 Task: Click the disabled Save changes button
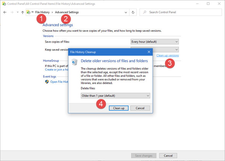click(144, 156)
